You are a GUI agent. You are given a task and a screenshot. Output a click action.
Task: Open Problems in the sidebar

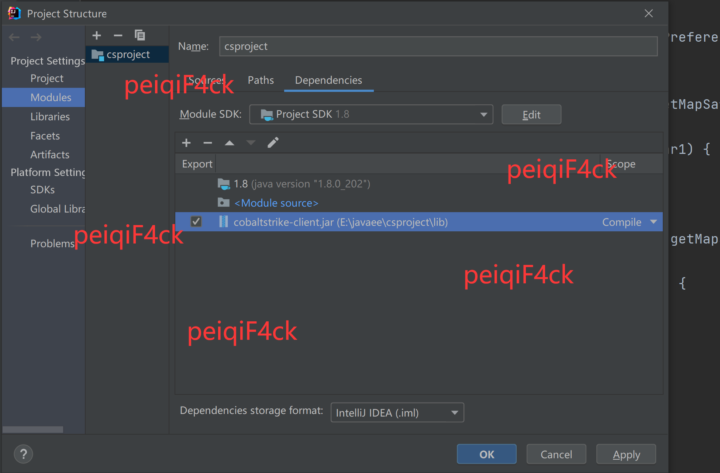(52, 244)
